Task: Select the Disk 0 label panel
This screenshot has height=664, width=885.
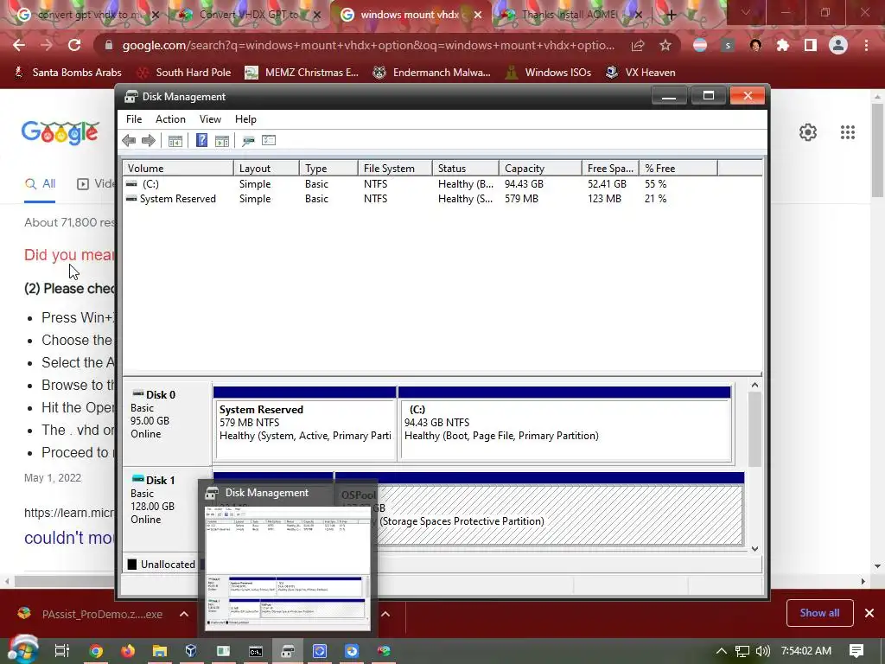Action: tap(167, 422)
